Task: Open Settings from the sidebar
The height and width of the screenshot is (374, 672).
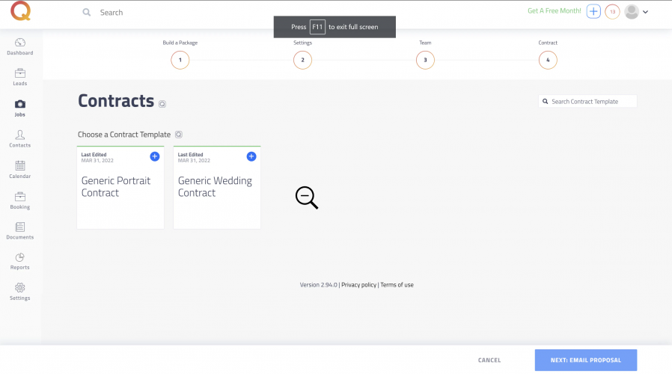Action: (x=20, y=291)
